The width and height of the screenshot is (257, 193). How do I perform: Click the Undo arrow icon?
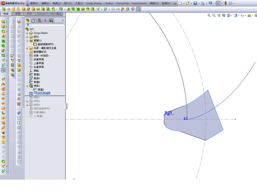pyautogui.click(x=210, y=3)
